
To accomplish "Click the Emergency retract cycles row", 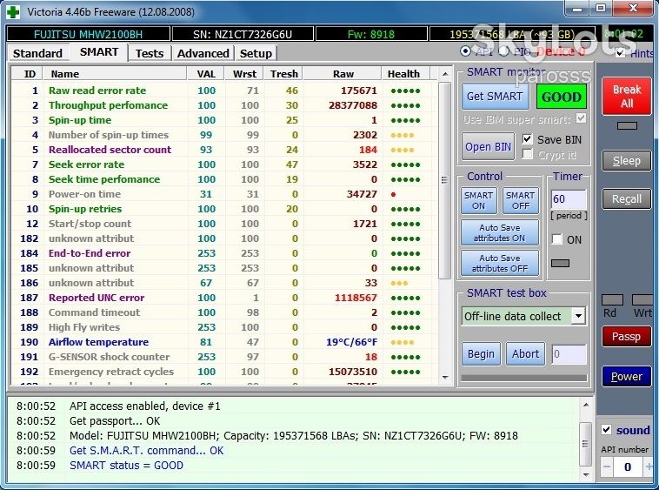I will pyautogui.click(x=224, y=372).
